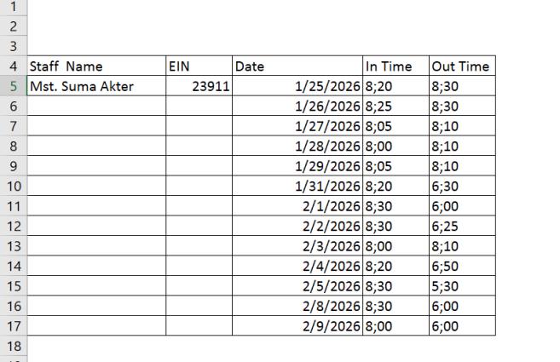Select the Out Time cell showing 5;30
560x362 pixels.
(x=461, y=285)
